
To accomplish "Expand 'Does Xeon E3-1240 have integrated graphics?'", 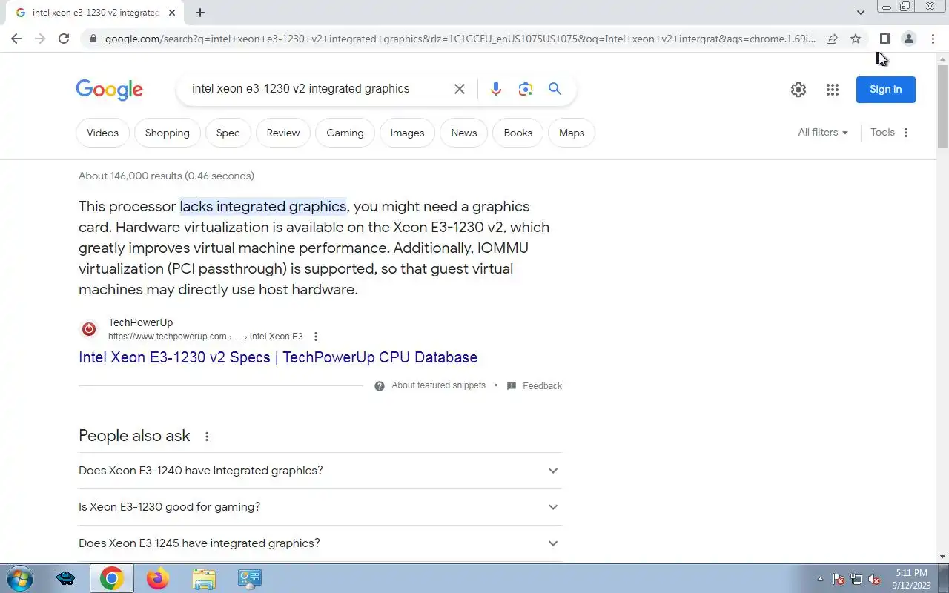I will (x=320, y=471).
